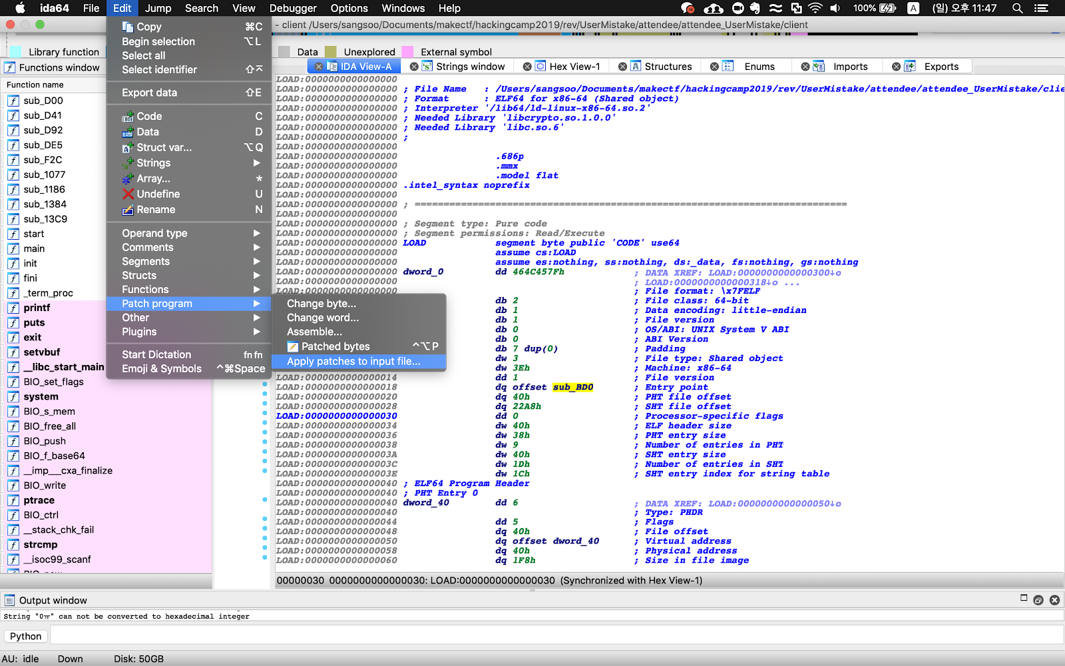The height and width of the screenshot is (666, 1065).
Task: Select function sub_D00 in list
Action: pyautogui.click(x=43, y=101)
